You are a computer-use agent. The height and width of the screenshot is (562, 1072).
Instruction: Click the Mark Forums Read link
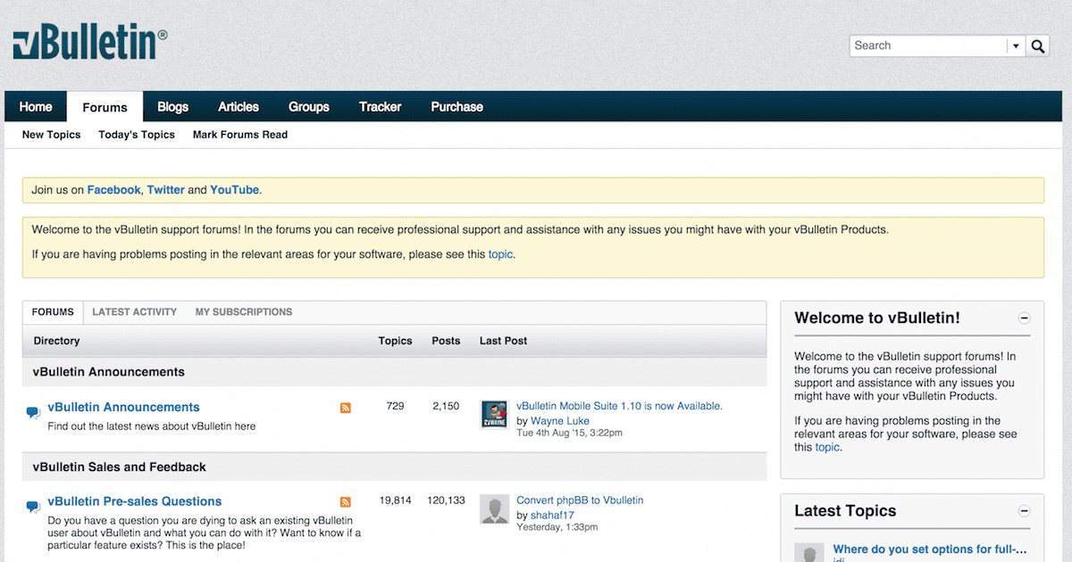pos(239,135)
